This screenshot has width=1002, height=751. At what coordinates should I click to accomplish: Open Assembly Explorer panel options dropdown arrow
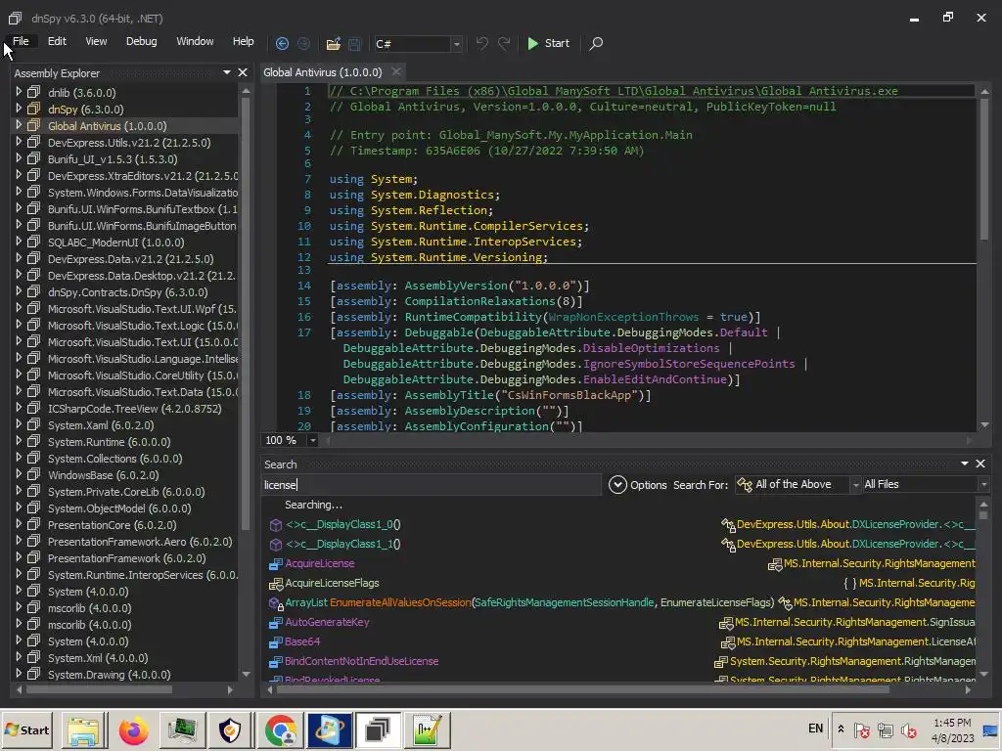point(227,72)
